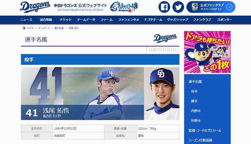Screen dimensions: 251x144
Task: Click the HOME breadcrumb dragon icon
Action: click(x=24, y=28)
